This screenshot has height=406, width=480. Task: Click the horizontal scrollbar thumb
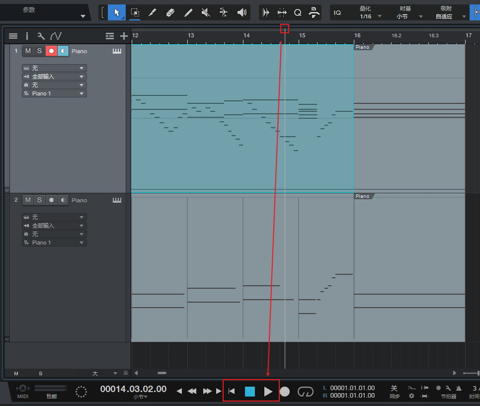point(162,373)
